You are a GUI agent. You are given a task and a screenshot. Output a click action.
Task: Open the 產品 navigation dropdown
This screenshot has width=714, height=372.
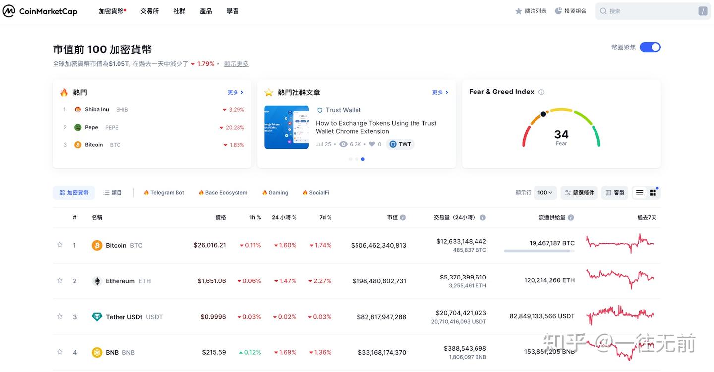(206, 11)
